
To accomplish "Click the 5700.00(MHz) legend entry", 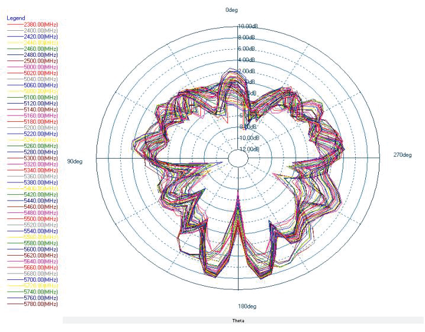I will tap(40, 279).
